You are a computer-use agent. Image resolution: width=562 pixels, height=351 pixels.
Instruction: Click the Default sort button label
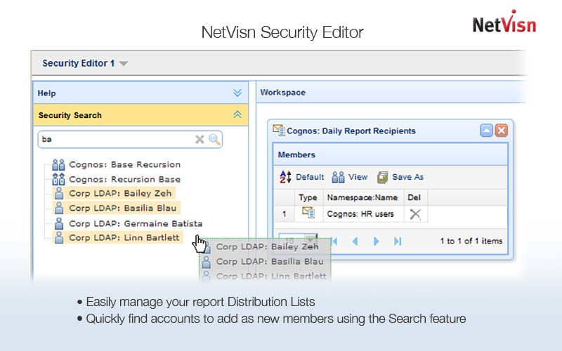pyautogui.click(x=310, y=177)
